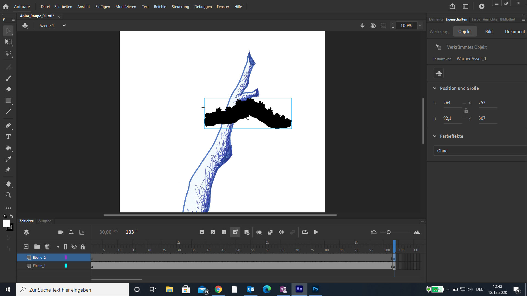Click the X position input field

(x=487, y=103)
